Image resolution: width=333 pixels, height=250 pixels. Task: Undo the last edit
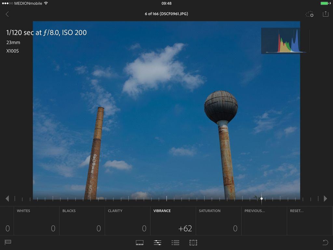[x=325, y=242]
